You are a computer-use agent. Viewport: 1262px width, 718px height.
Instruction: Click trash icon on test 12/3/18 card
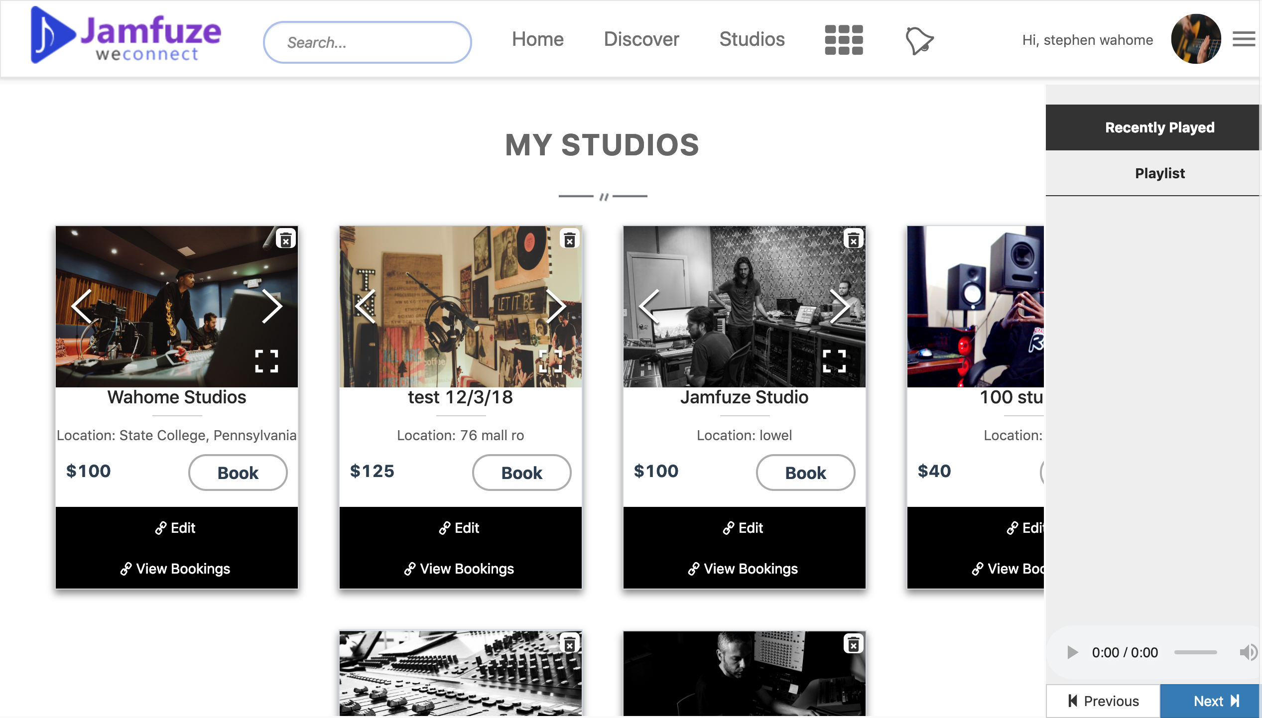(x=569, y=240)
